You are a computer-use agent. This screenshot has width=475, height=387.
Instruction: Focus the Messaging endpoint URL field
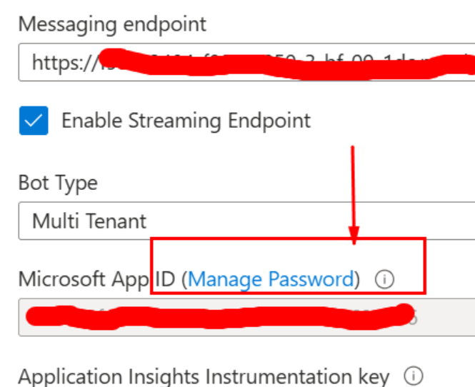pyautogui.click(x=246, y=62)
